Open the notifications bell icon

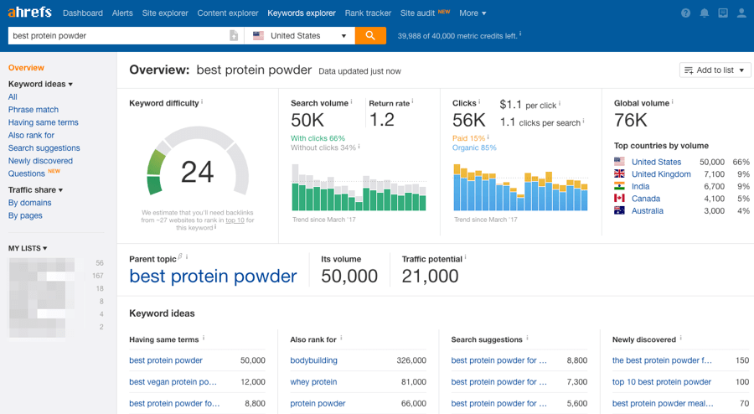pyautogui.click(x=705, y=13)
